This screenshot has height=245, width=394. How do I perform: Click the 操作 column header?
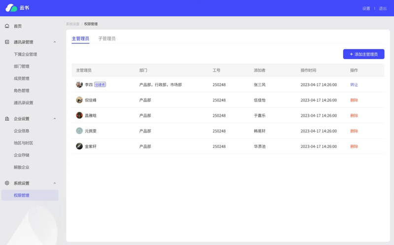pyautogui.click(x=354, y=70)
